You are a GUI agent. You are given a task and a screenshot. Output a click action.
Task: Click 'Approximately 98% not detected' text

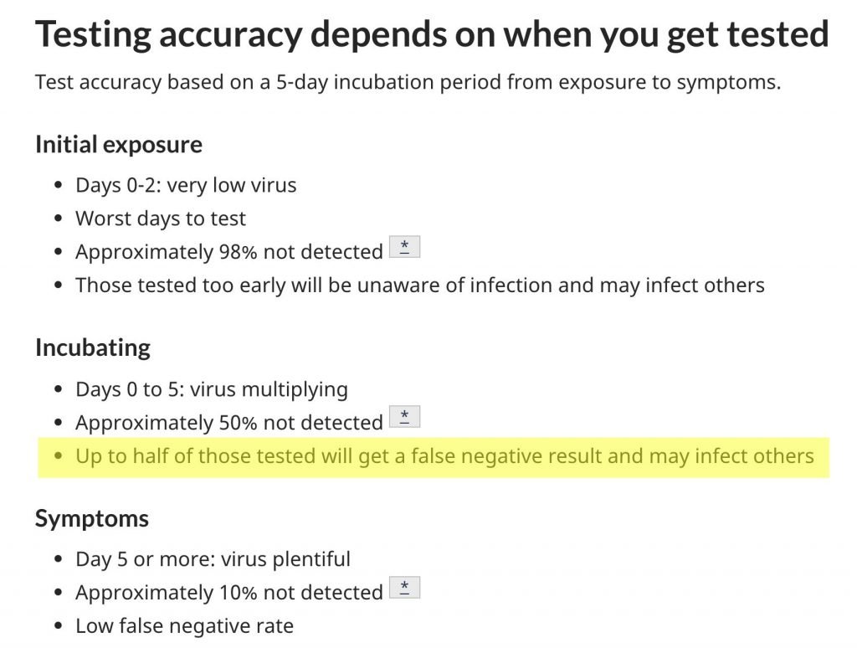[x=229, y=252]
